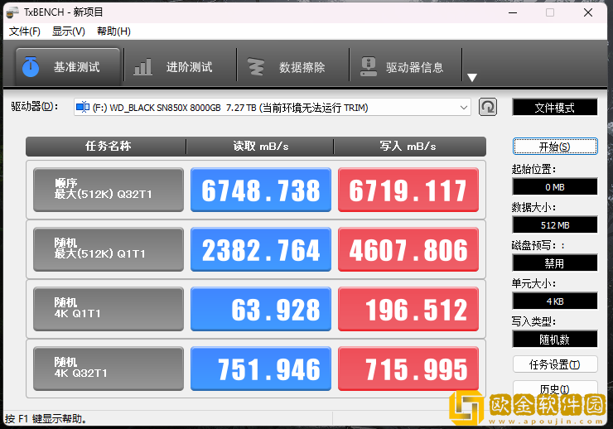The image size is (613, 429).
Task: Click the read result 751.946
Action: pyautogui.click(x=261, y=369)
